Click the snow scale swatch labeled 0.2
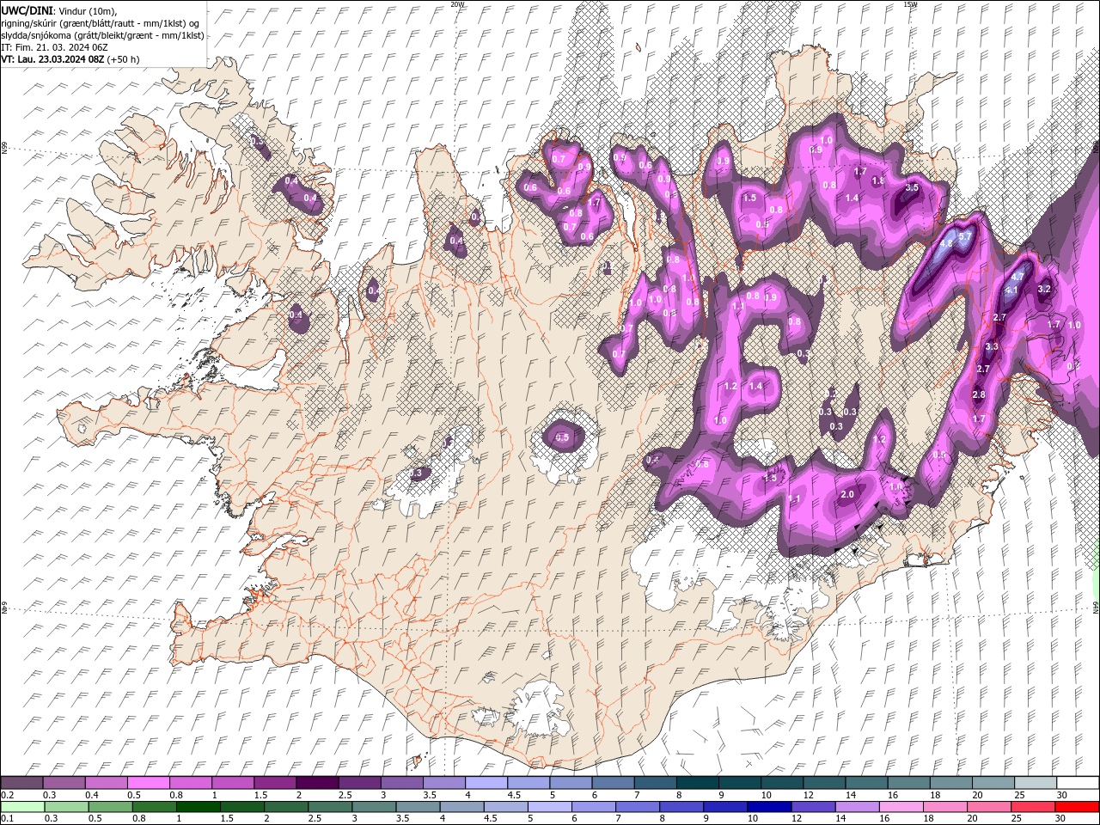Image resolution: width=1100 pixels, height=825 pixels. [21, 783]
